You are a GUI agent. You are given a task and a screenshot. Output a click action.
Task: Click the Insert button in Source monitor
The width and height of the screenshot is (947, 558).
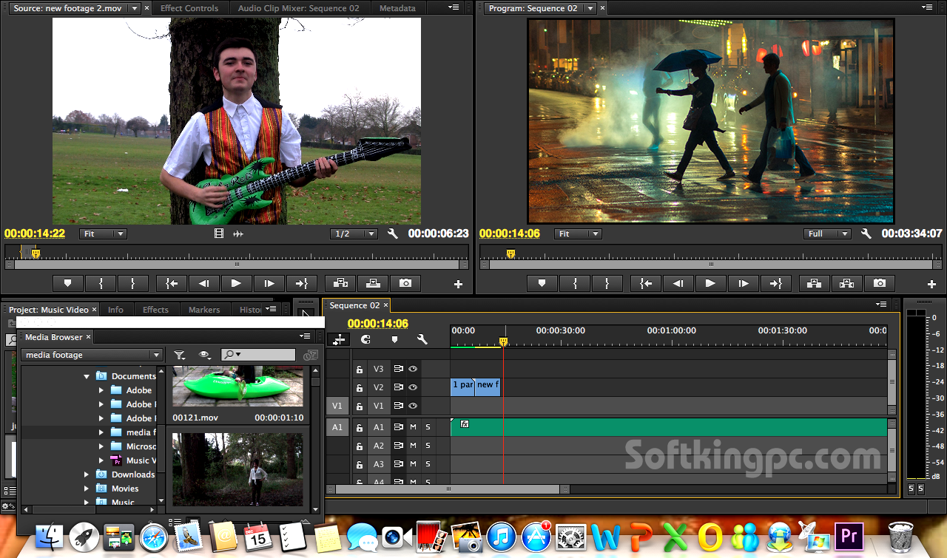(x=340, y=283)
